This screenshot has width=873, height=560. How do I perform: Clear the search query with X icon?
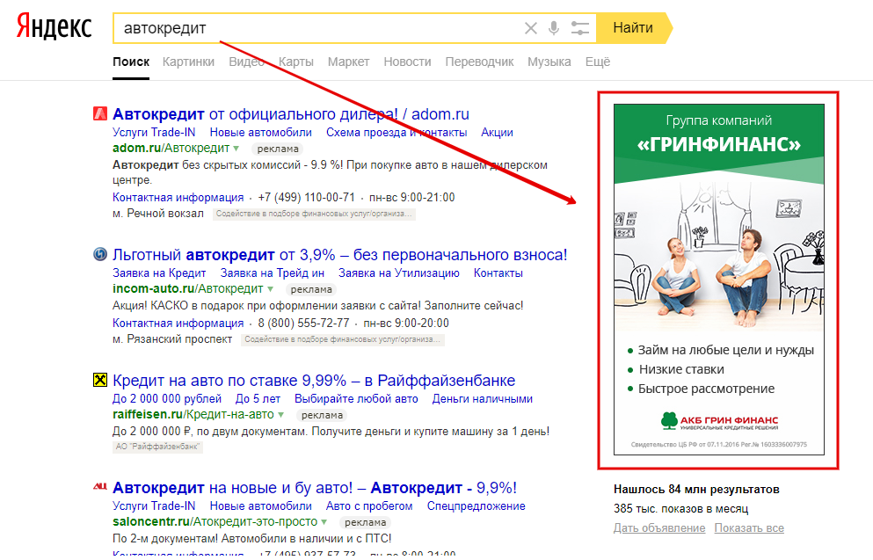point(531,28)
